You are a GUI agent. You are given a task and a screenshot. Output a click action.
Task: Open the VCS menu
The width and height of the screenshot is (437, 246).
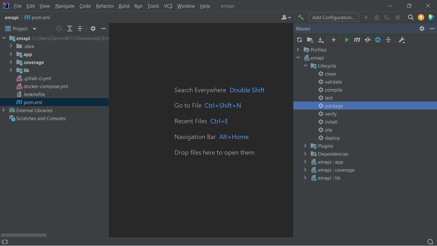tap(168, 6)
